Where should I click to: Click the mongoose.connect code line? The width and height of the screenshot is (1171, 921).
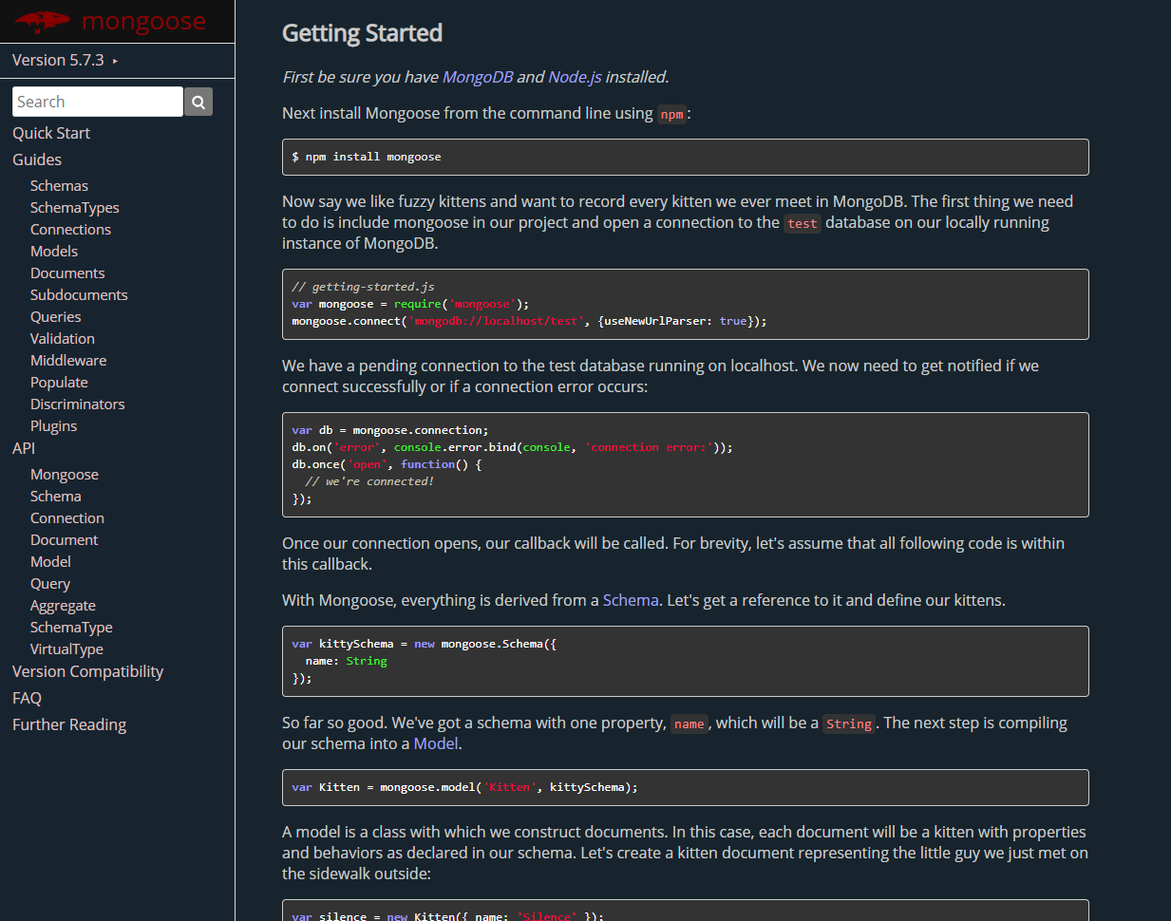pyautogui.click(x=529, y=321)
